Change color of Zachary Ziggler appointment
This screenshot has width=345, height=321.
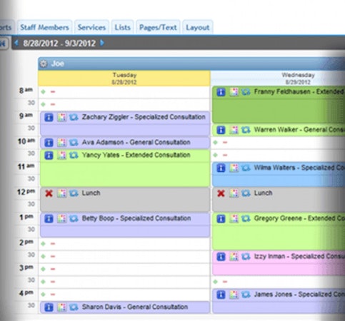pos(61,117)
